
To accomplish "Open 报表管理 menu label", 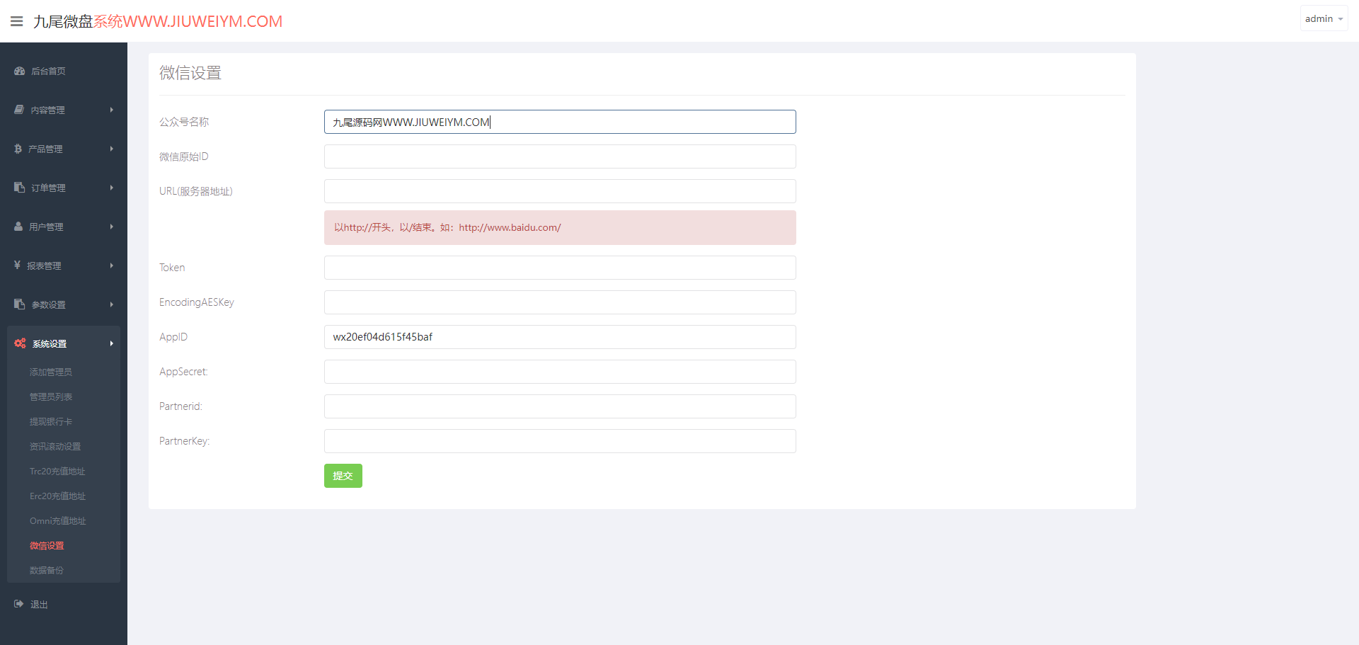I will coord(44,266).
